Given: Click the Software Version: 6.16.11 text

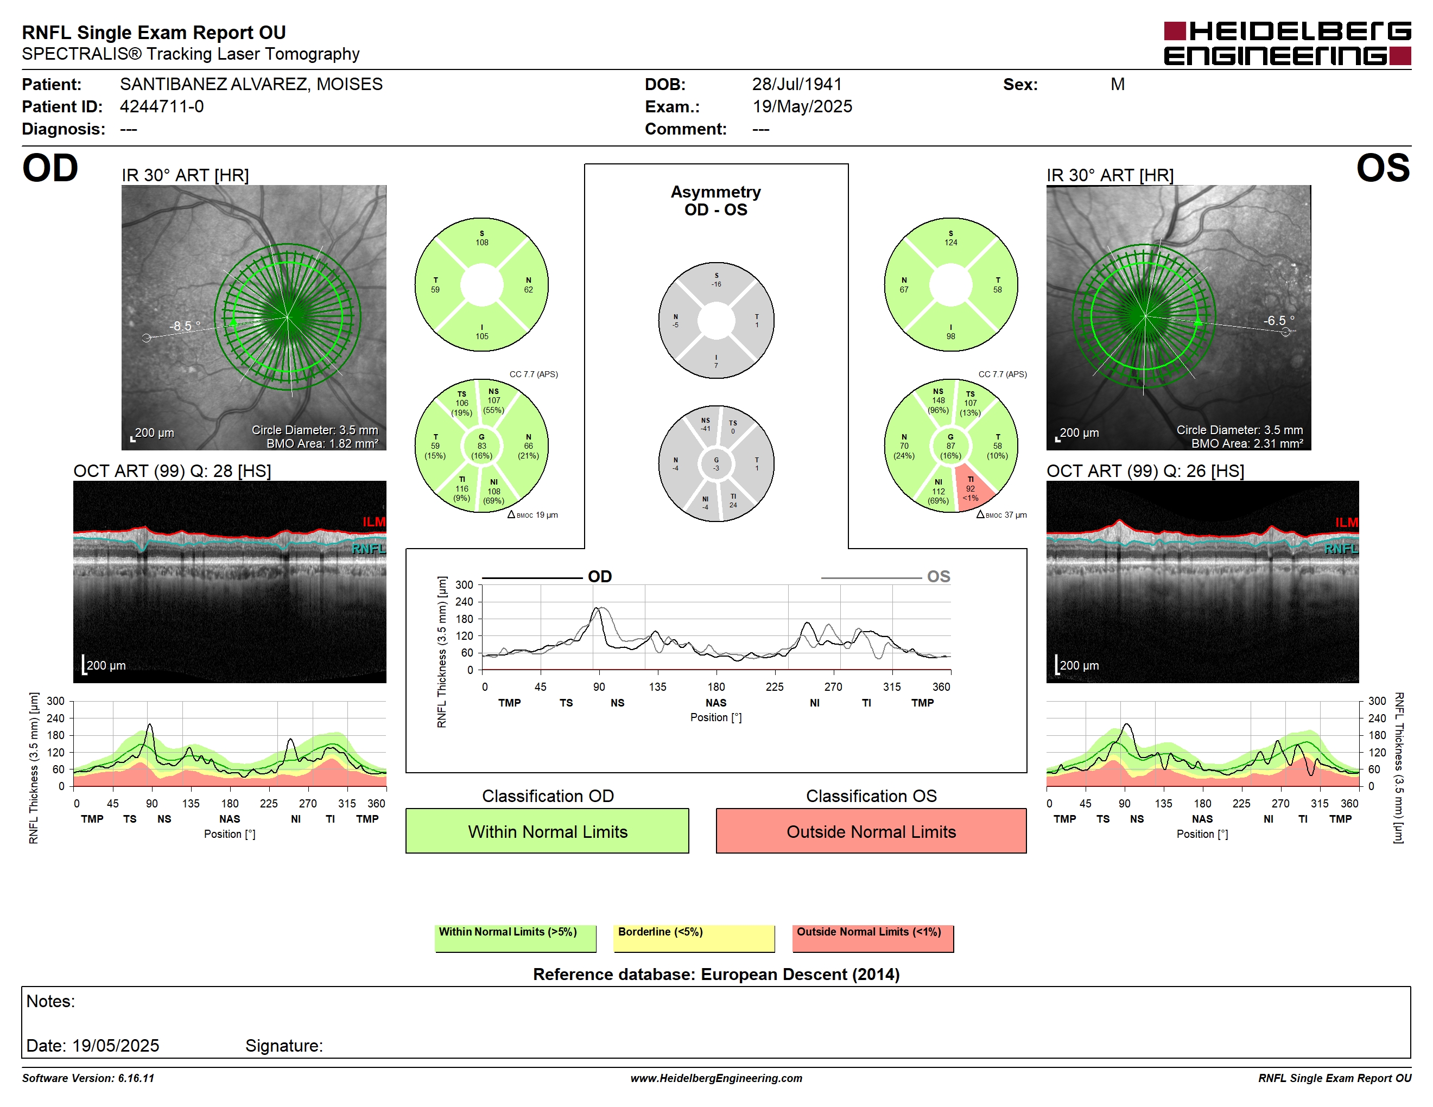Looking at the screenshot, I should point(88,1078).
